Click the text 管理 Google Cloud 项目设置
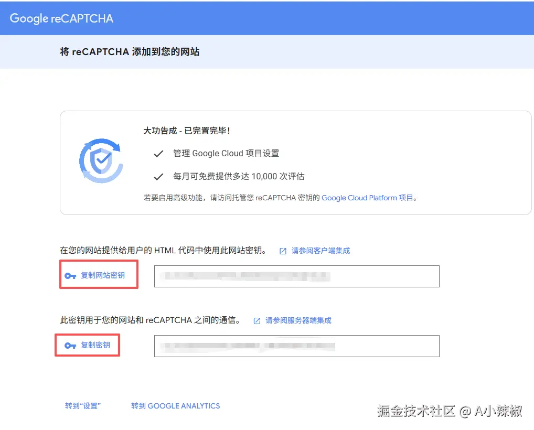The image size is (534, 430). (x=226, y=153)
